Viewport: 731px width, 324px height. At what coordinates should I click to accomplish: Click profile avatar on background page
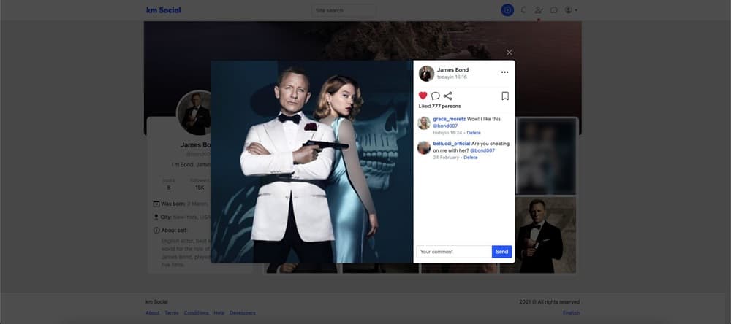pyautogui.click(x=194, y=113)
